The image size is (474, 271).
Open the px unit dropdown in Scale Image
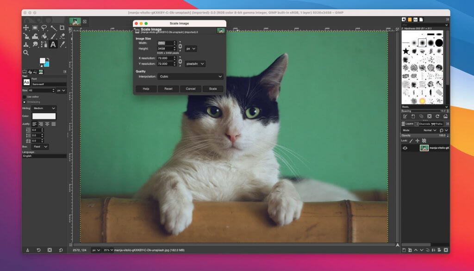tap(191, 49)
